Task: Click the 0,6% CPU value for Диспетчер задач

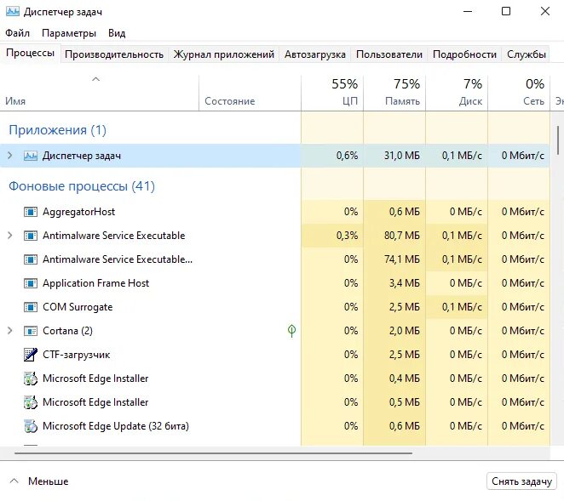Action: point(347,156)
